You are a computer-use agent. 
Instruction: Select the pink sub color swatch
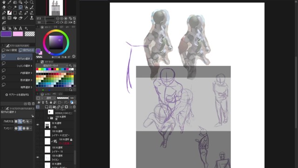coord(18,34)
